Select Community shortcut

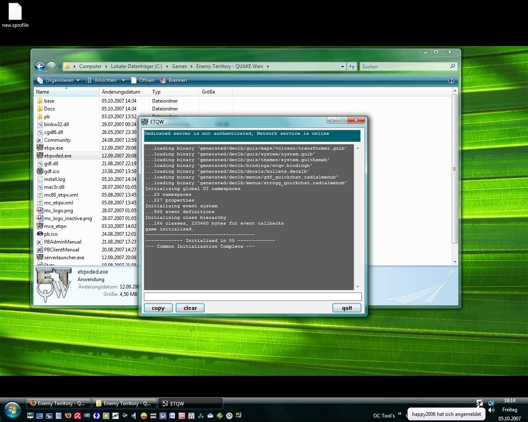click(x=57, y=140)
